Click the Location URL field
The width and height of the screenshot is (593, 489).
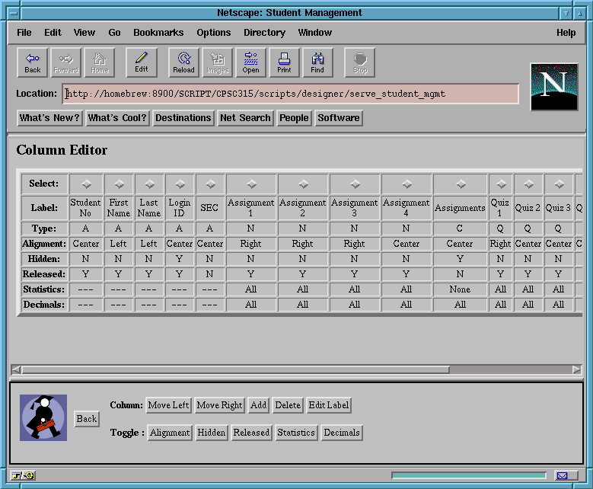[x=291, y=94]
